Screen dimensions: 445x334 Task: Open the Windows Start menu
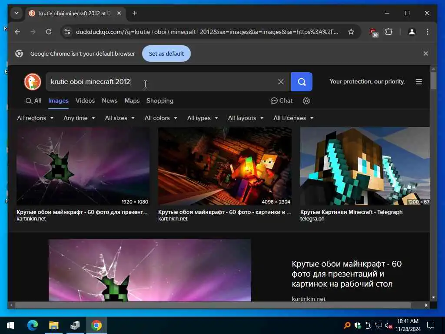(10, 325)
